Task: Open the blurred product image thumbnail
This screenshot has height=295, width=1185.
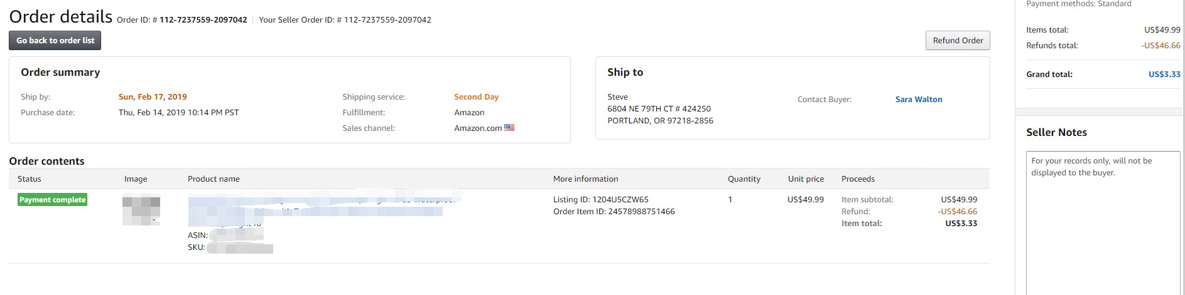Action: point(141,210)
